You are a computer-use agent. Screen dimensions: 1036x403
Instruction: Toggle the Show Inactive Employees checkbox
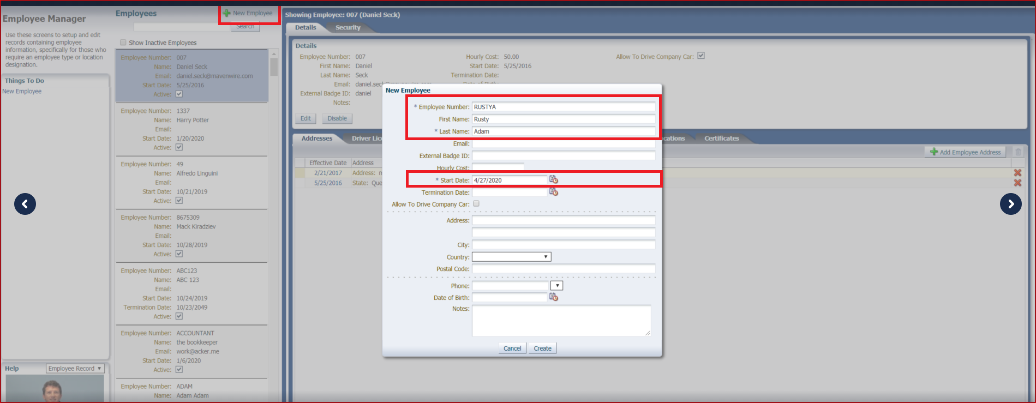pos(123,43)
